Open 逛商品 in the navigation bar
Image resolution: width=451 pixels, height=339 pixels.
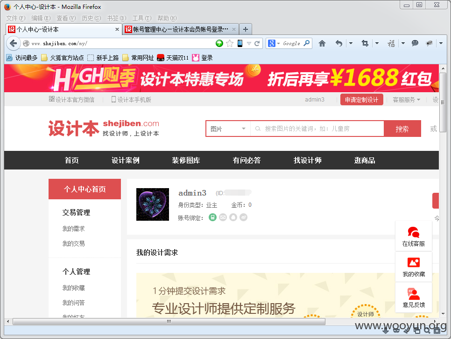click(x=365, y=160)
